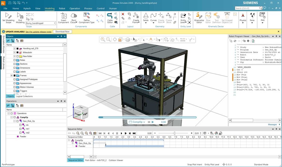
Task: Open Define Component Type tool
Action: pos(86,18)
